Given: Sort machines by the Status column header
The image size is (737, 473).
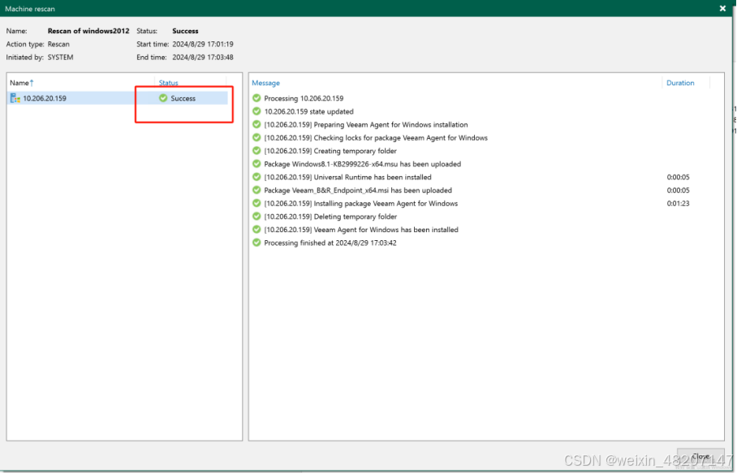Looking at the screenshot, I should tap(168, 83).
